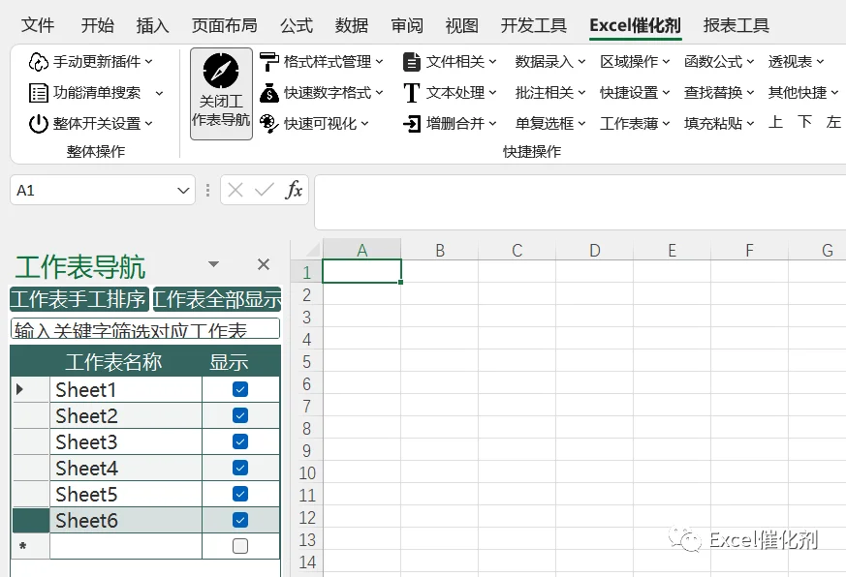Click the 上 quick move button
This screenshot has height=577, width=846.
775,122
